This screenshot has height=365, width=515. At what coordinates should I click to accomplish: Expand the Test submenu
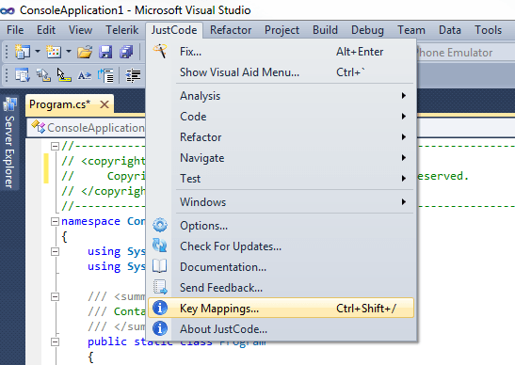(281, 179)
